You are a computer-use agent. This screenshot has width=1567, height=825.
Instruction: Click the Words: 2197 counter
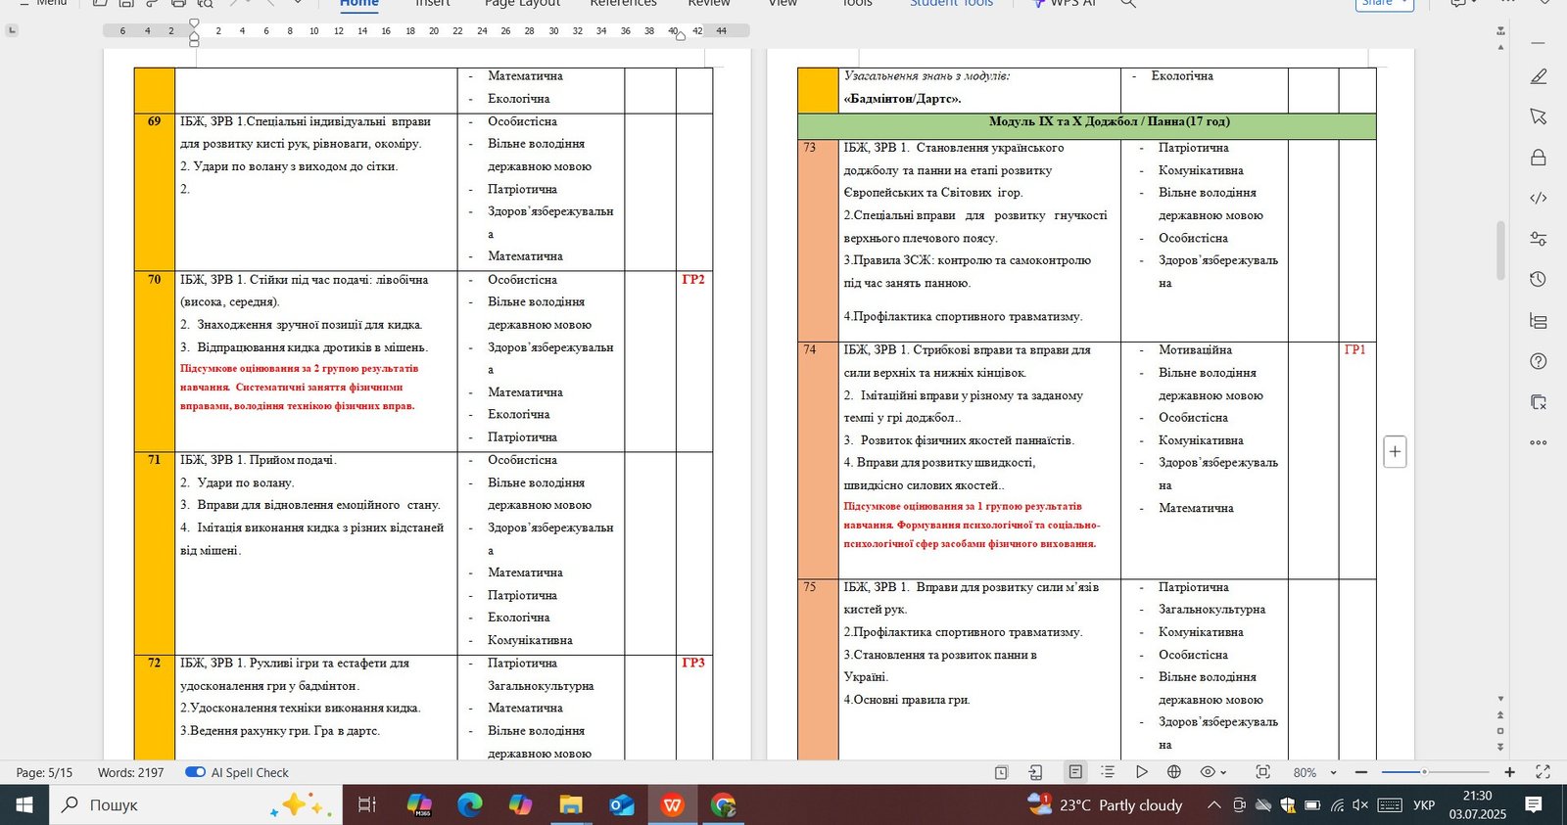[130, 772]
